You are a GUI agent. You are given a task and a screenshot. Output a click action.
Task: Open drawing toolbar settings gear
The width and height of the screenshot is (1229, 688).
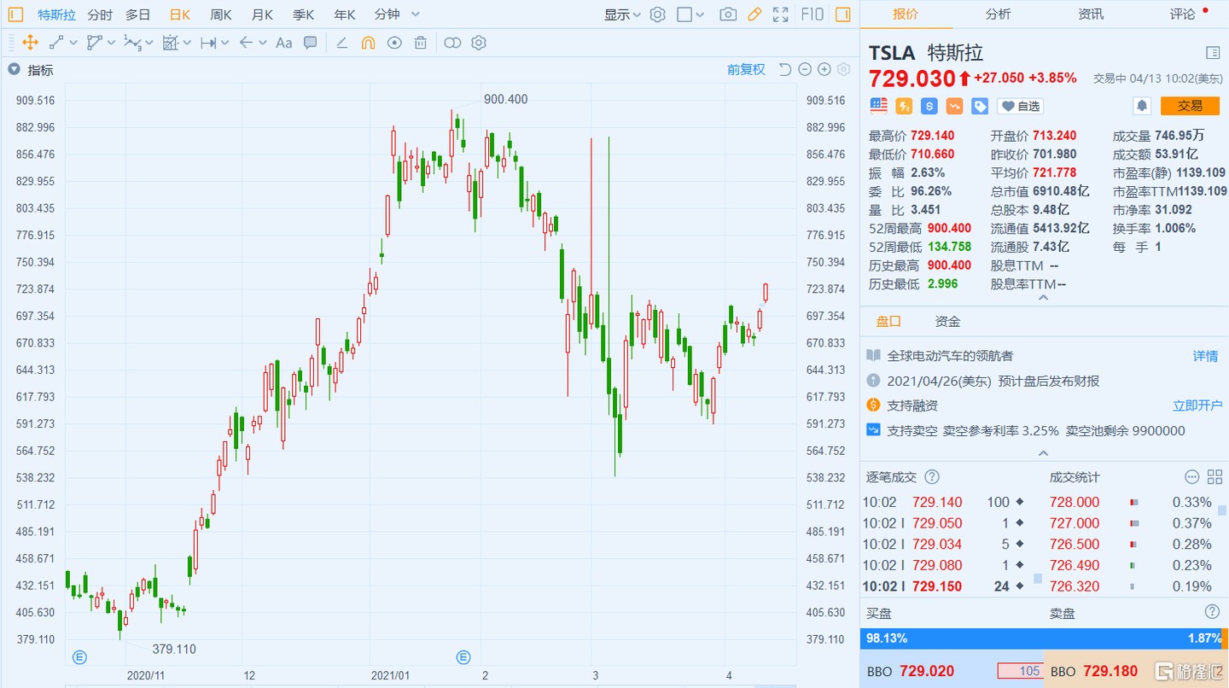[479, 43]
